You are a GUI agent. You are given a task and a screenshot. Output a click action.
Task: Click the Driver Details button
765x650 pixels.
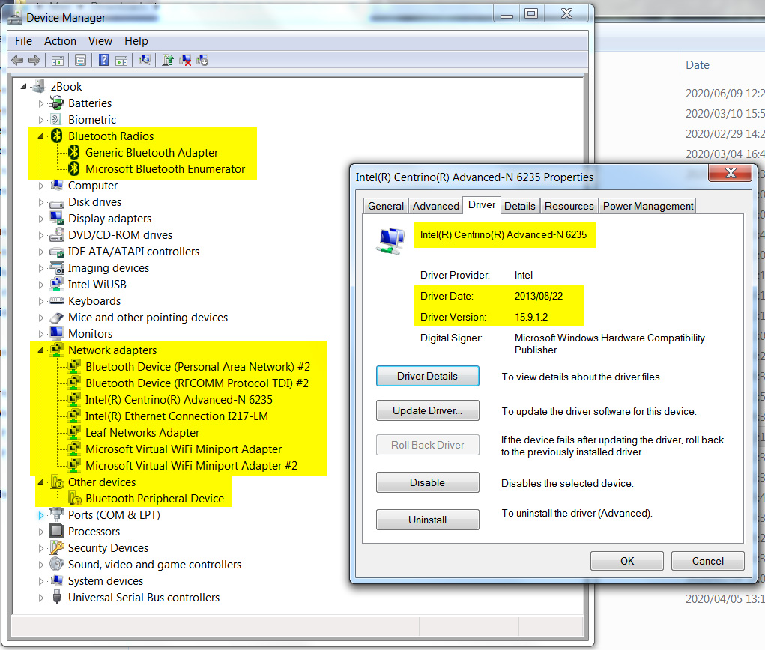click(x=427, y=376)
